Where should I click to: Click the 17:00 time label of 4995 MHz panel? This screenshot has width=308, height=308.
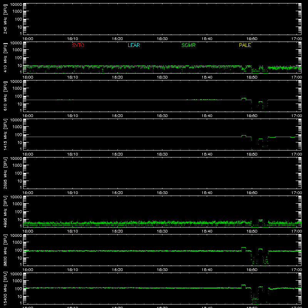[296, 231]
